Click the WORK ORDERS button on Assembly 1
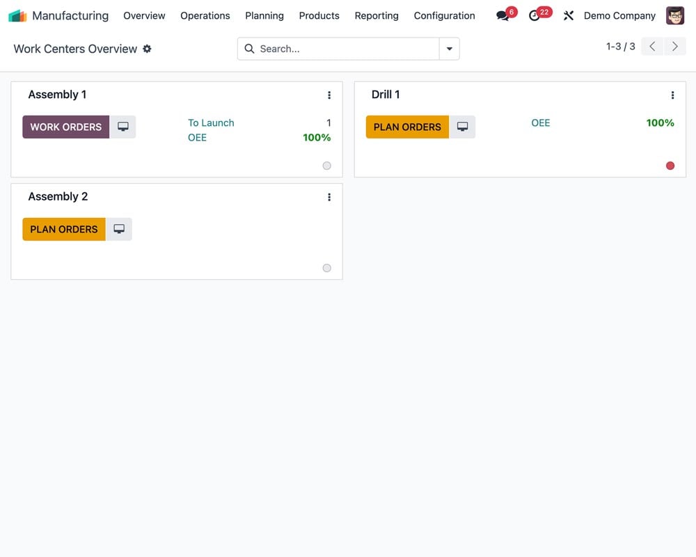Image resolution: width=696 pixels, height=557 pixels. tap(65, 127)
